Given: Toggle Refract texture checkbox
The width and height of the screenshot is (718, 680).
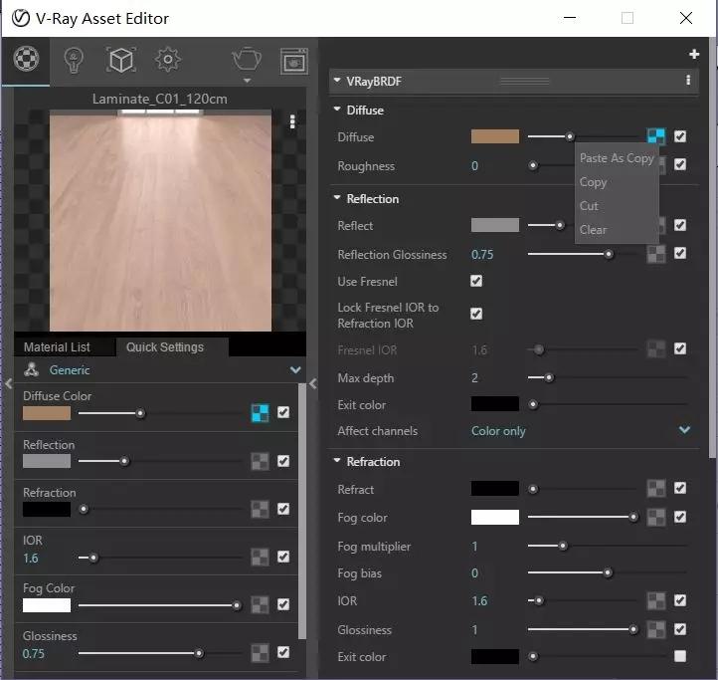Looking at the screenshot, I should (680, 488).
